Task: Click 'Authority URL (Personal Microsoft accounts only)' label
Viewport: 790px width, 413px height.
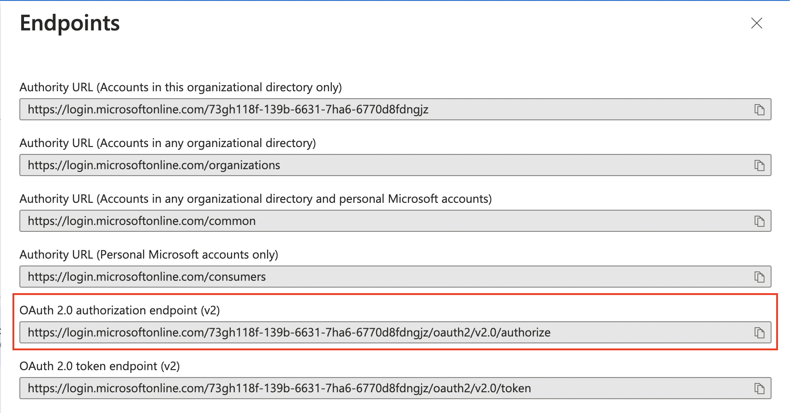Action: pyautogui.click(x=149, y=254)
